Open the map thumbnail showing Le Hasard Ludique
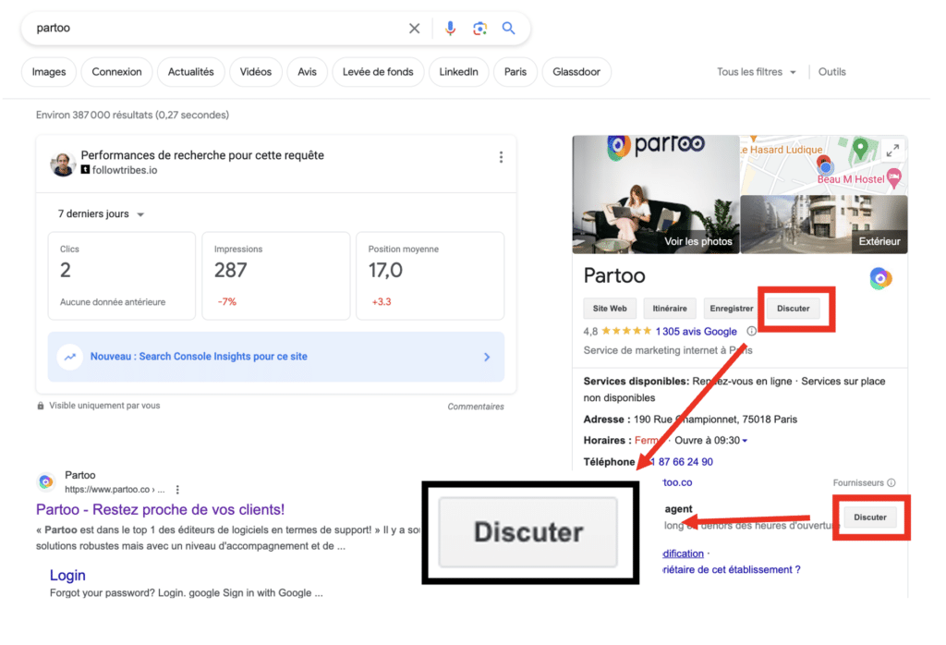This screenshot has width=946, height=645. (824, 164)
